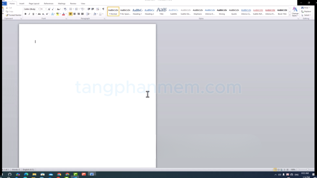Viewport: 317px width, 178px height.
Task: Toggle Subscript formatting
Action: 43,14
